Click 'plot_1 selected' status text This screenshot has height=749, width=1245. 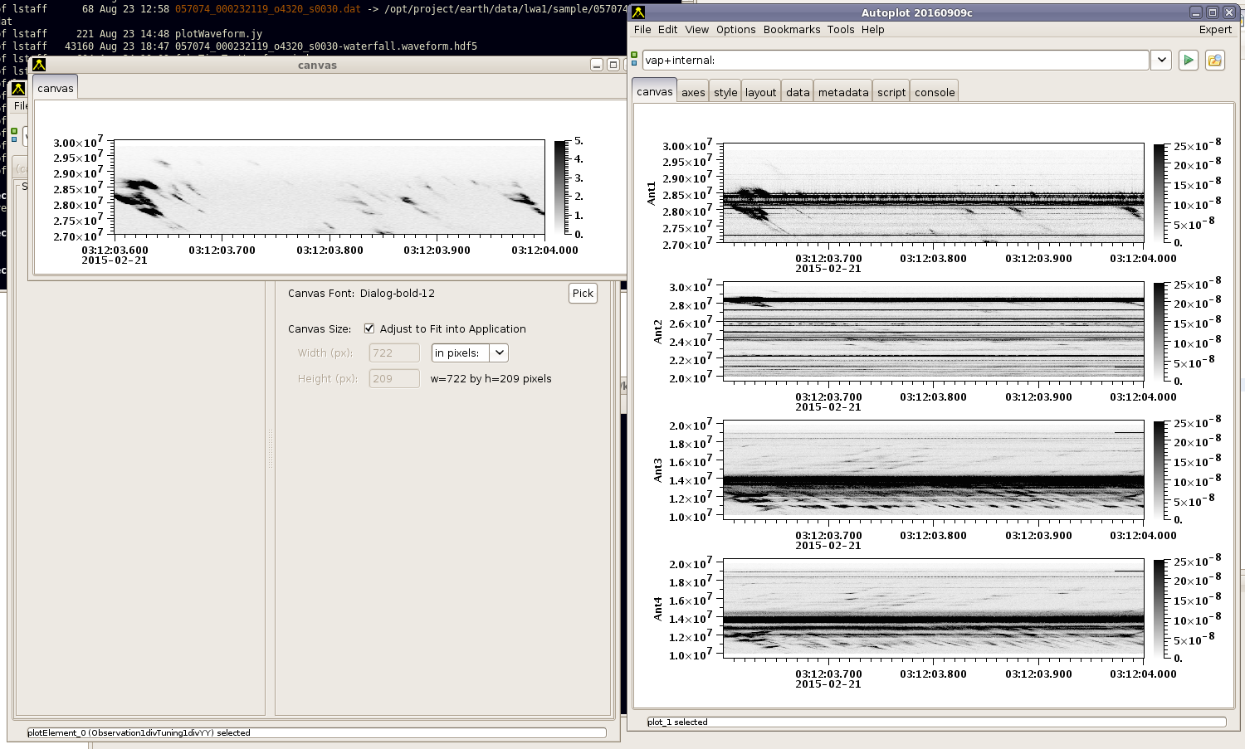[x=677, y=722]
